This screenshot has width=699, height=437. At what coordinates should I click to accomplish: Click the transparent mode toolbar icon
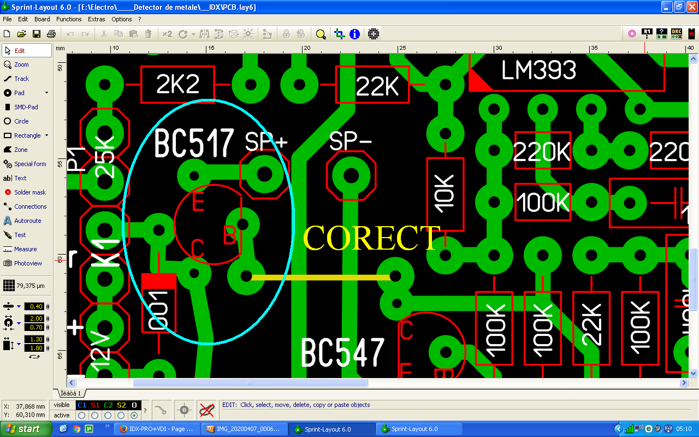(x=339, y=34)
